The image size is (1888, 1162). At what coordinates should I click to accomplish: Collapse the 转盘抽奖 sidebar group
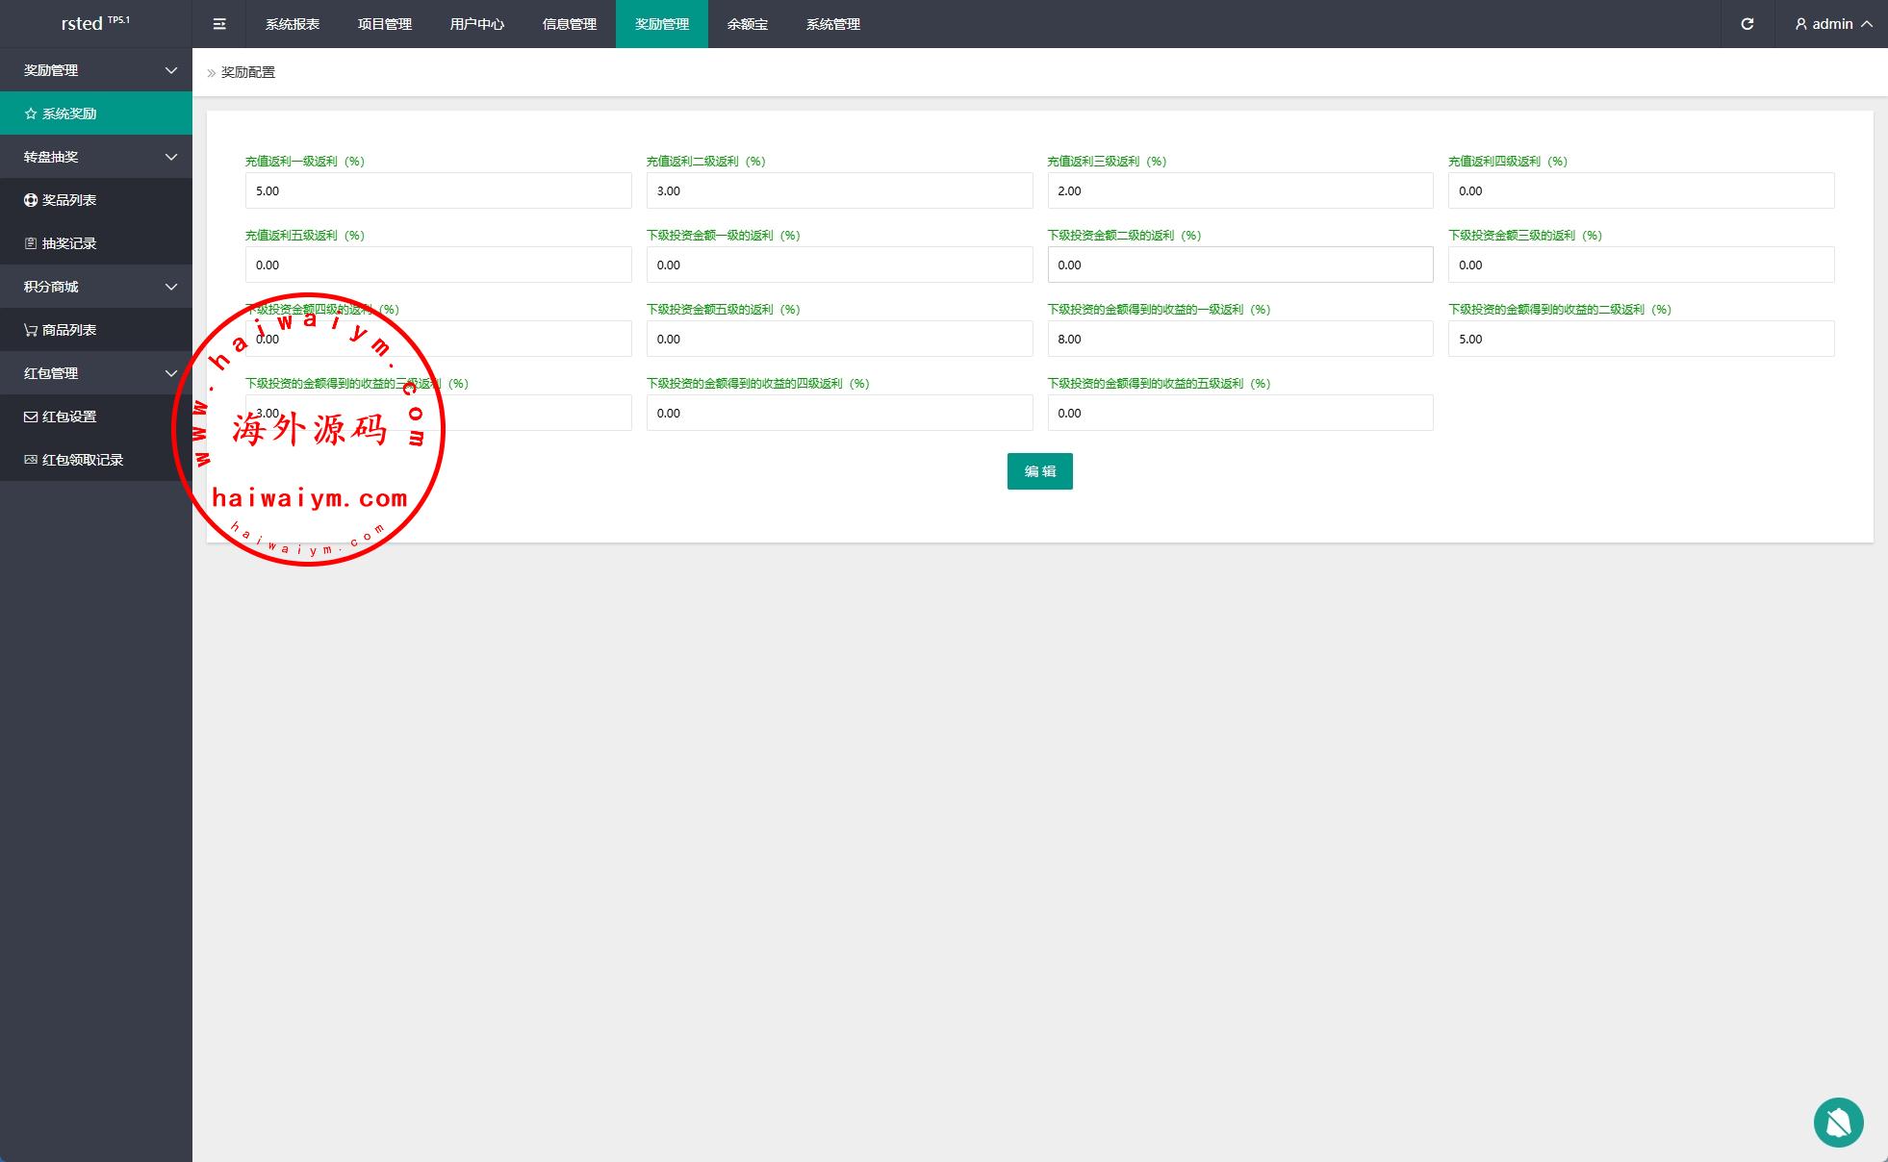(96, 157)
